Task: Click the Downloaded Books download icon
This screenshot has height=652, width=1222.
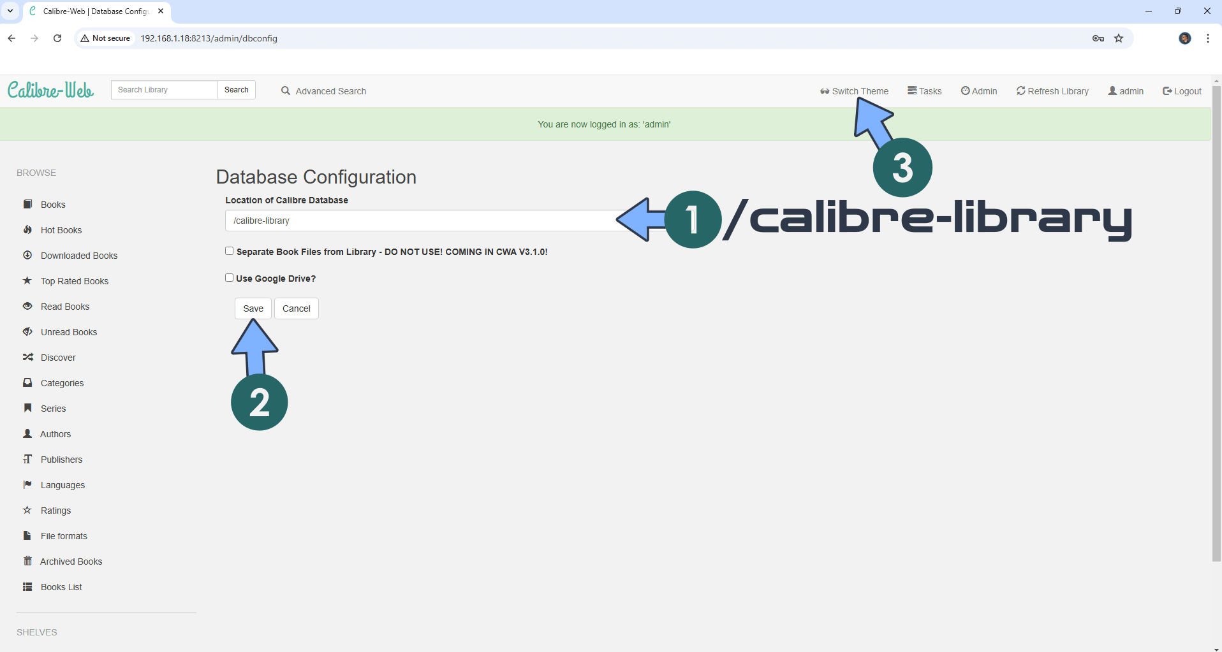Action: pyautogui.click(x=27, y=255)
